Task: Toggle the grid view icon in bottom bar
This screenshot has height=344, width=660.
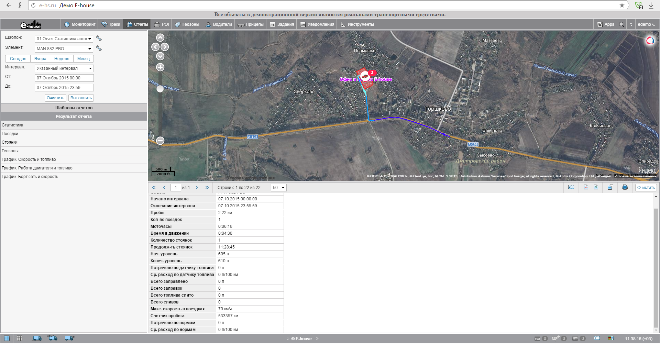Action: tap(20, 338)
